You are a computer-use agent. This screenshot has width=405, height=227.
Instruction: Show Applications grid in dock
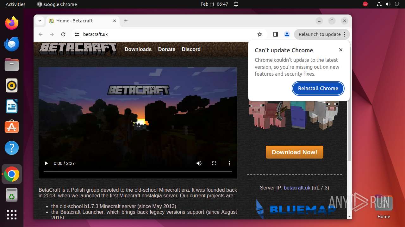[12, 215]
